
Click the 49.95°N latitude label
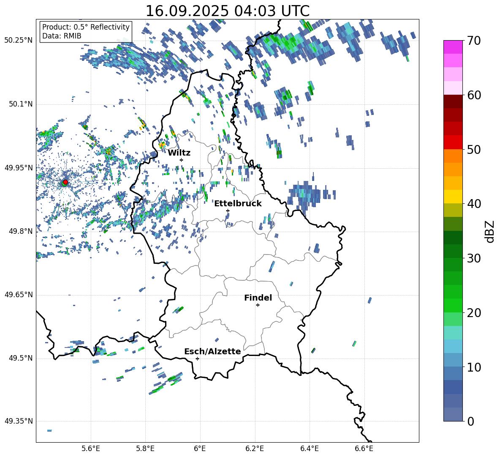pyautogui.click(x=19, y=168)
